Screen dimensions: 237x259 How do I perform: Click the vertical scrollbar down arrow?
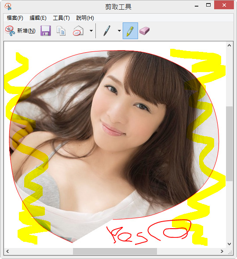click(229, 244)
